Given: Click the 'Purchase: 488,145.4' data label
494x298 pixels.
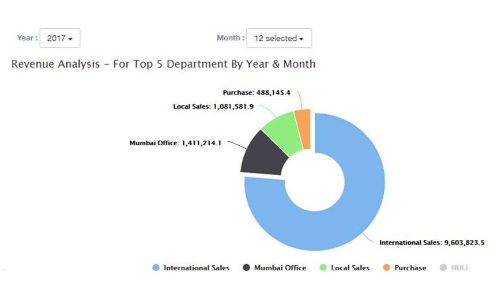Looking at the screenshot, I should tap(257, 92).
